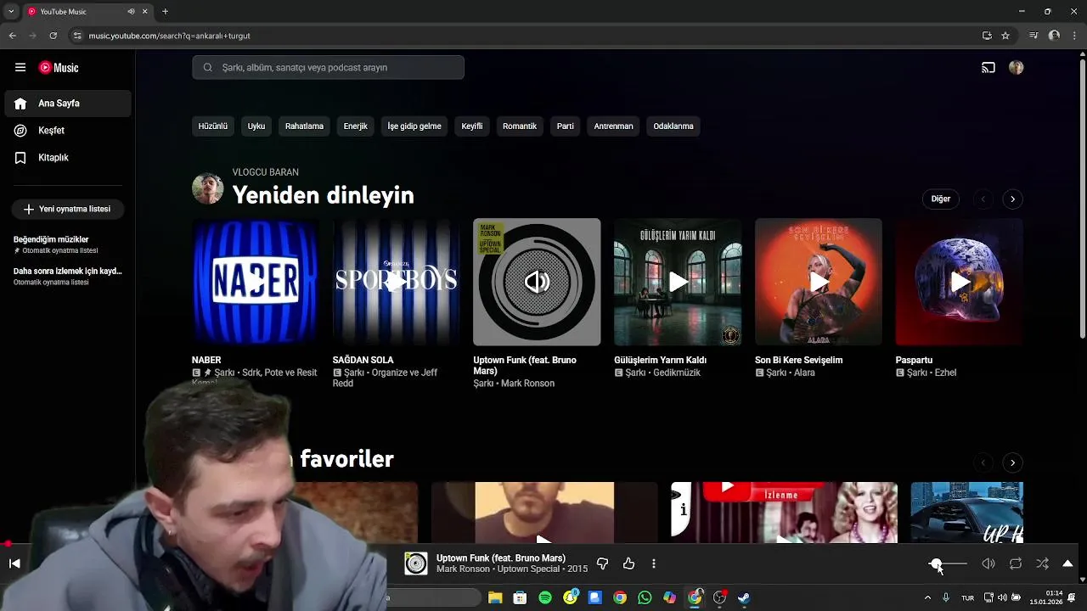Open File Explorer from taskbar
This screenshot has width=1087, height=611.
(495, 598)
